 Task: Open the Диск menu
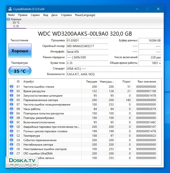click(54, 15)
